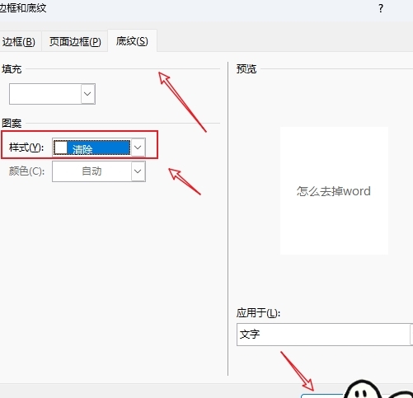
Task: Click the 样式(Y): label
Action: pyautogui.click(x=26, y=147)
